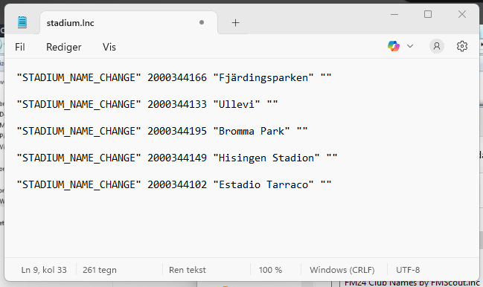Expand the Copilot dropdown chevron

(409, 46)
